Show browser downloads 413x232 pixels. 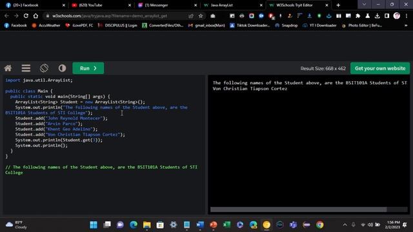click(377, 15)
